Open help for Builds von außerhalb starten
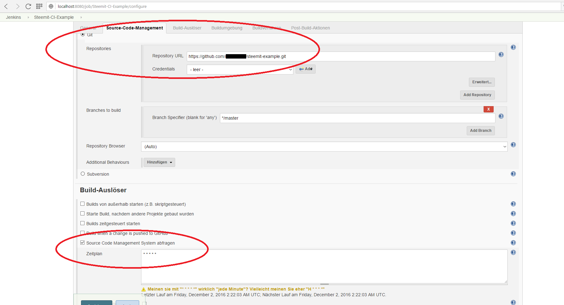This screenshot has height=305, width=564. 513,204
